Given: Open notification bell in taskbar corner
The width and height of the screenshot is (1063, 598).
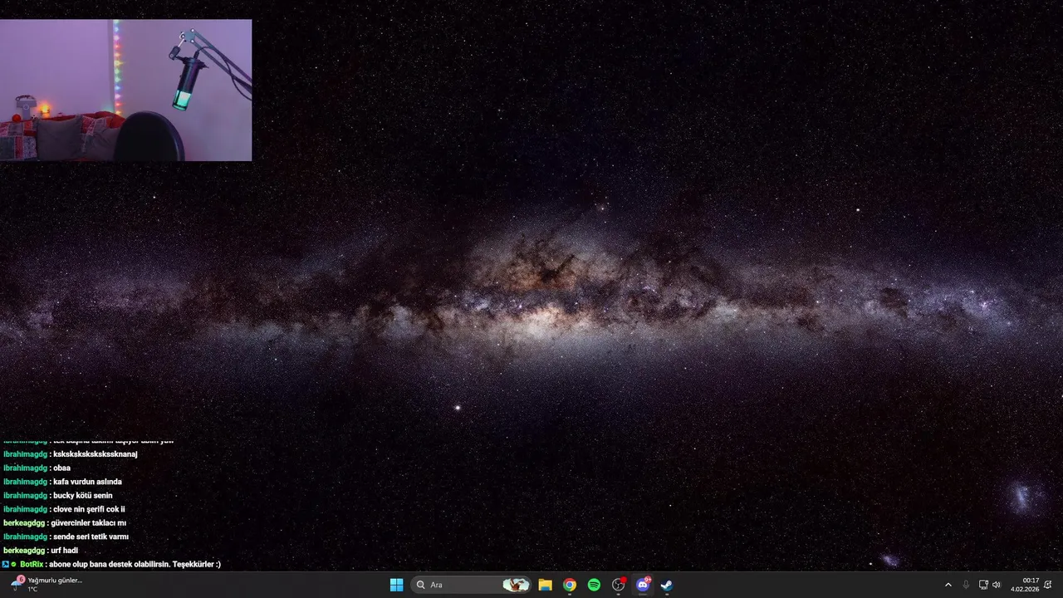Looking at the screenshot, I should [x=1048, y=585].
